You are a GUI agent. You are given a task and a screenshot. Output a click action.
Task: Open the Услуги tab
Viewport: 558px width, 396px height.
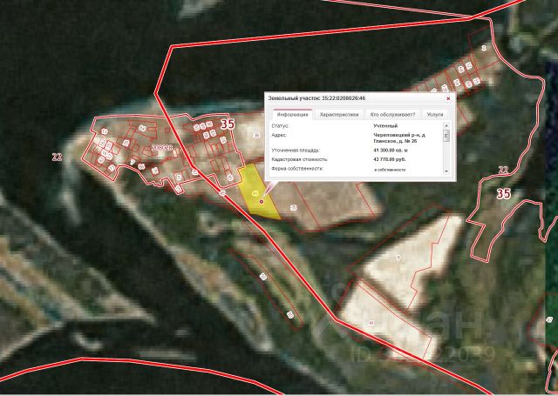(x=435, y=114)
